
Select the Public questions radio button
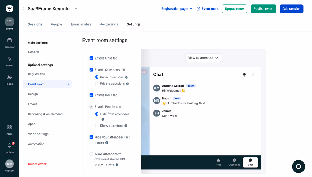pos(97,77)
